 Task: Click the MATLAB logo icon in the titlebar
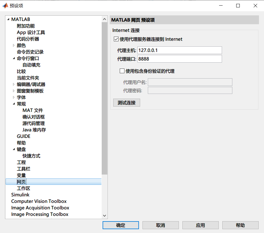point(5,5)
